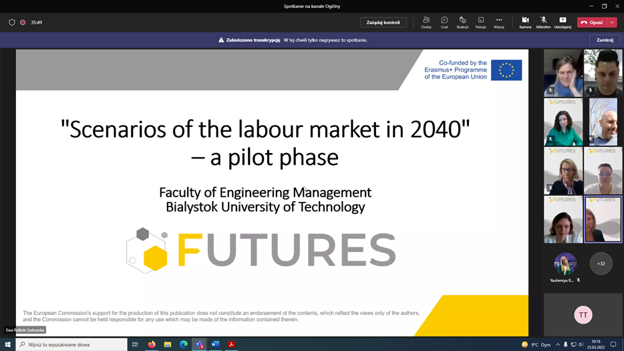The image size is (624, 351).
Task: Open the Pokoje breakout rooms
Action: (480, 22)
